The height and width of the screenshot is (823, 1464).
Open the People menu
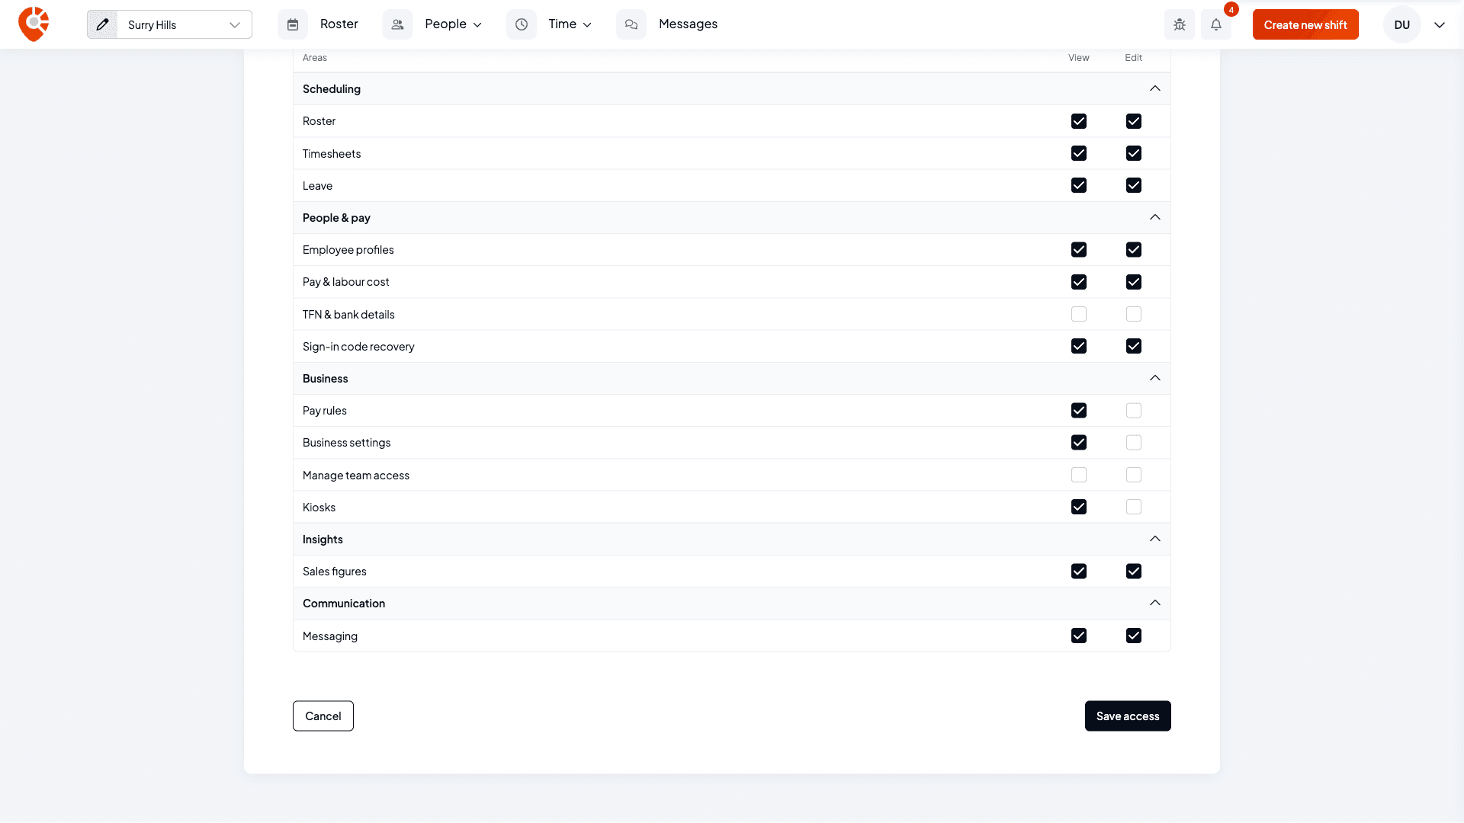[454, 24]
